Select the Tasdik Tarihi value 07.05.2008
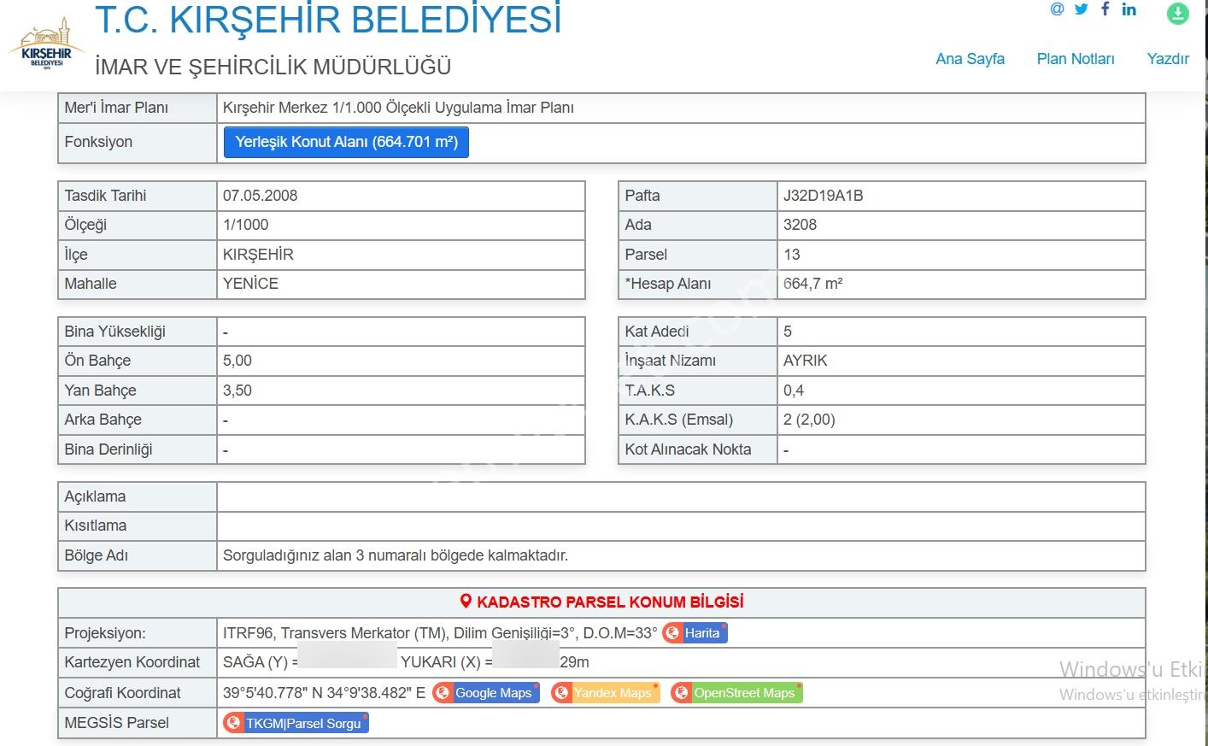The image size is (1208, 746). tap(261, 196)
